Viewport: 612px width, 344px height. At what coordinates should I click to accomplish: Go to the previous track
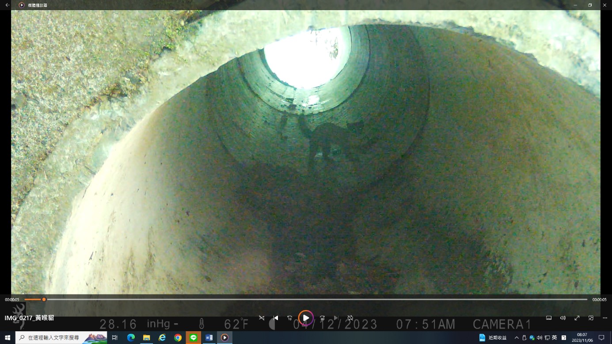pos(276,318)
